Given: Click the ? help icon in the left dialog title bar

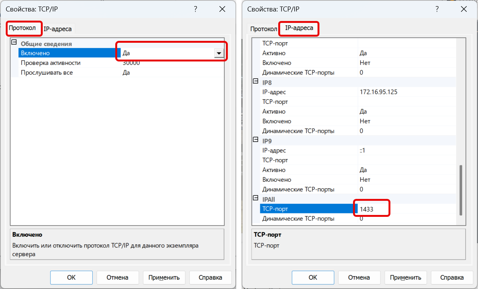Looking at the screenshot, I should point(195,9).
